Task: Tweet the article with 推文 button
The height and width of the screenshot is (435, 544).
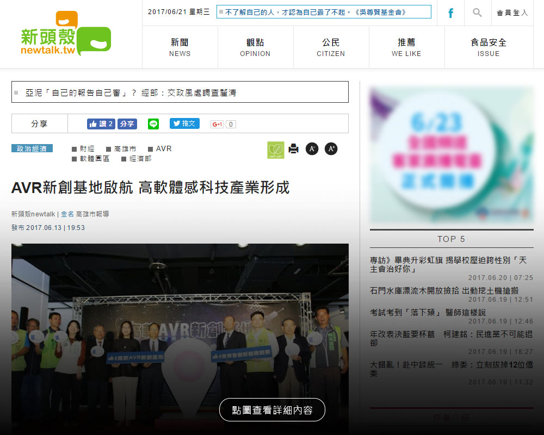Action: tap(184, 123)
